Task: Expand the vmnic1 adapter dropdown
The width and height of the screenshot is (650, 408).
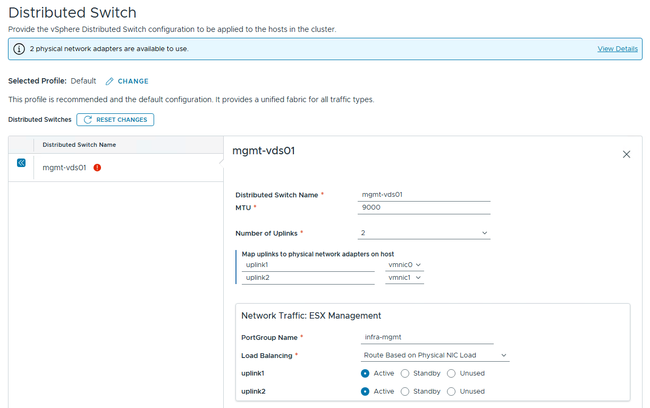Action: [404, 278]
